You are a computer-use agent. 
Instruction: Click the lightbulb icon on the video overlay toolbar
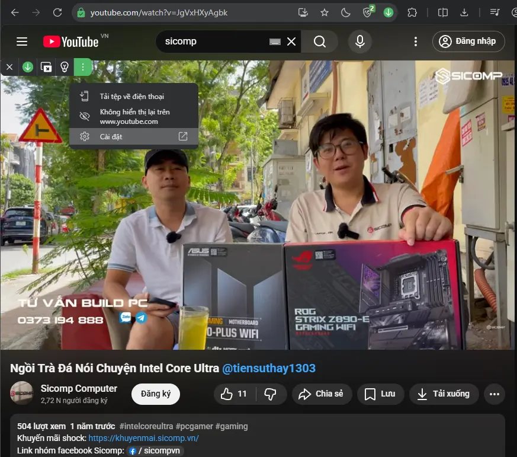(x=65, y=67)
